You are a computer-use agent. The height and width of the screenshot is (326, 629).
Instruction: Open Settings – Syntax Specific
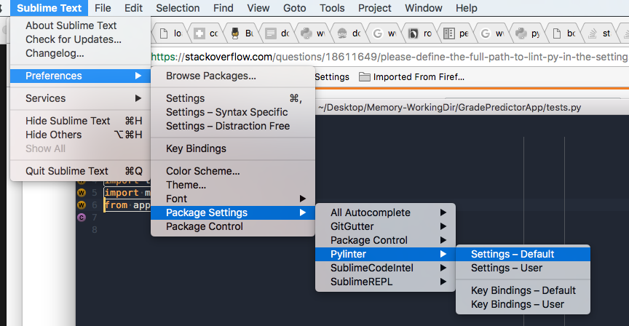[x=233, y=112]
